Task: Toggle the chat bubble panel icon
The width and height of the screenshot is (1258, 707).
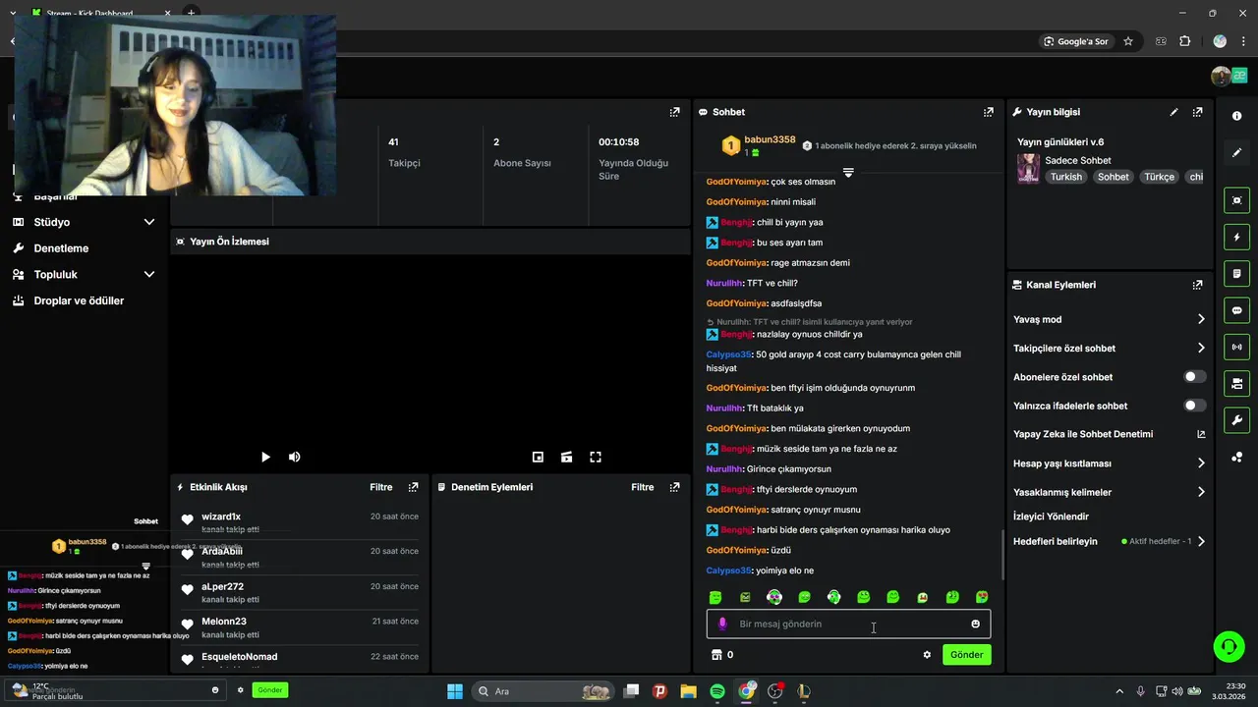Action: pos(1236,310)
